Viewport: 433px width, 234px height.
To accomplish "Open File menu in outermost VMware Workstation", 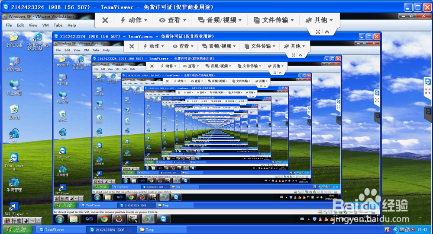I will 9,25.
